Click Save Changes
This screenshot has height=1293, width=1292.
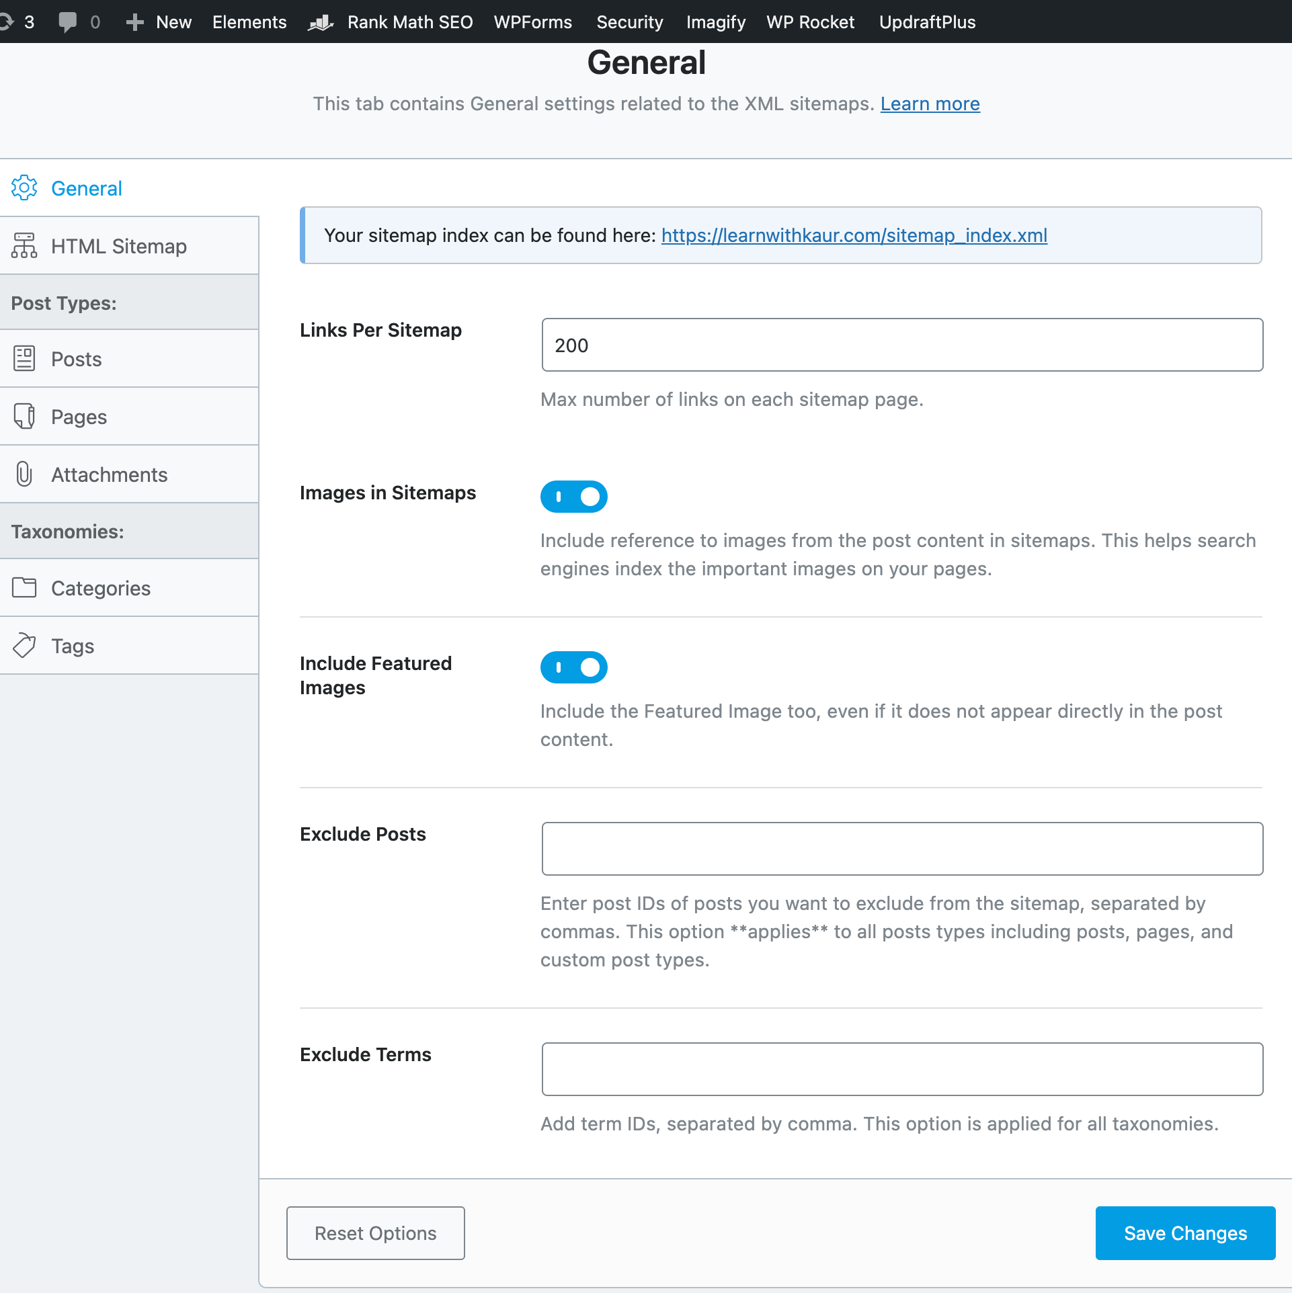tap(1184, 1233)
